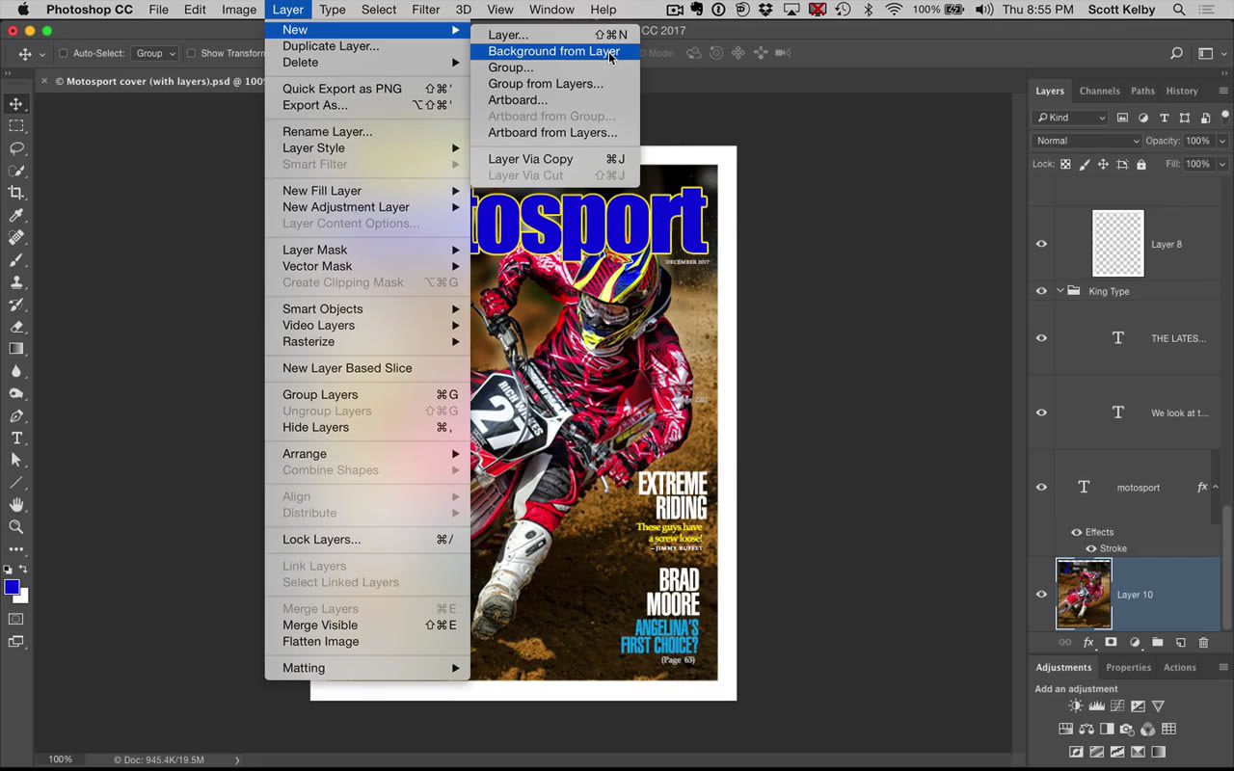The image size is (1234, 771).
Task: Switch to the Channels tab
Action: [1099, 91]
